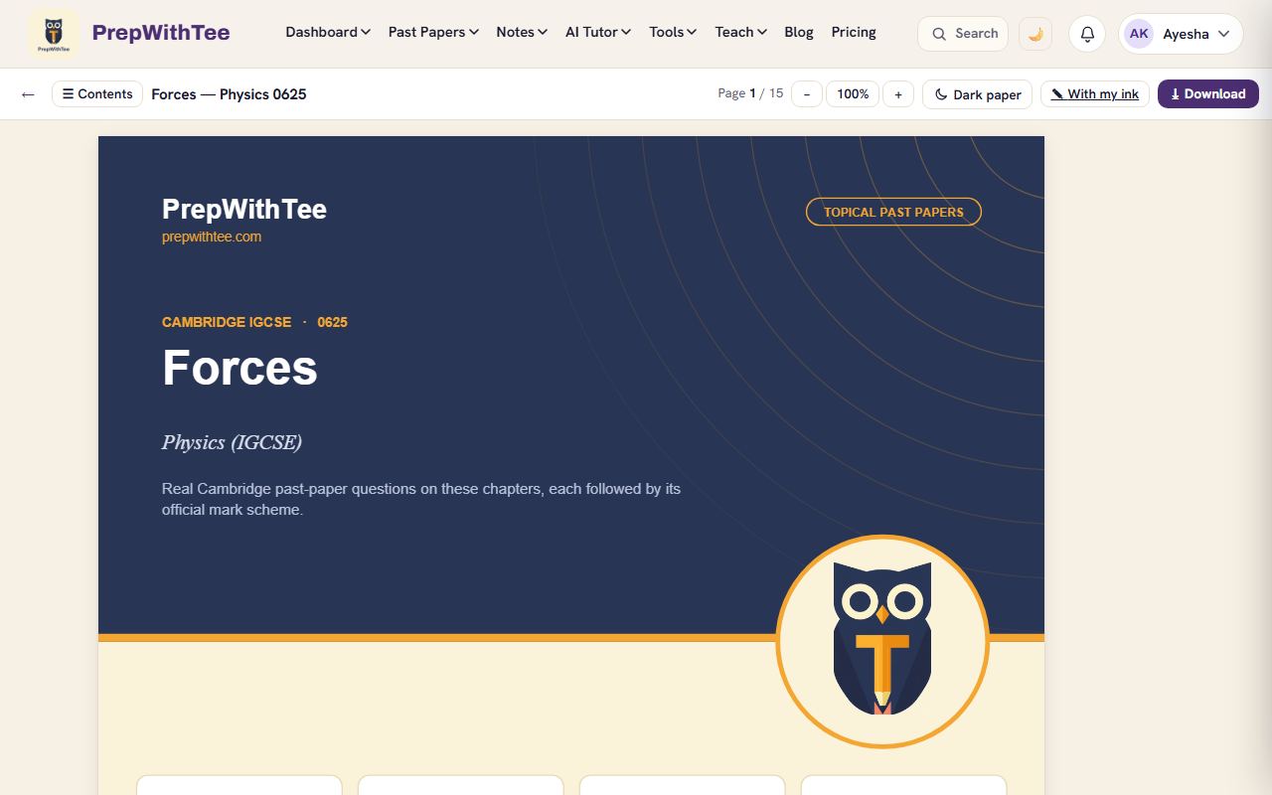Open the Contents panel
This screenshot has height=795, width=1272.
97,94
